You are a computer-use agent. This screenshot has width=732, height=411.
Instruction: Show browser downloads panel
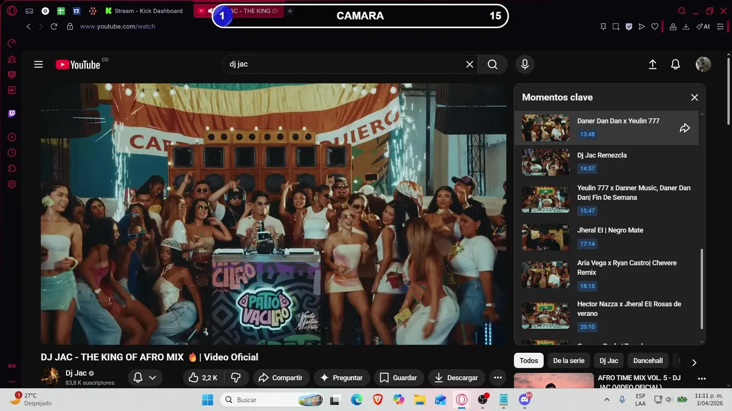tap(686, 26)
